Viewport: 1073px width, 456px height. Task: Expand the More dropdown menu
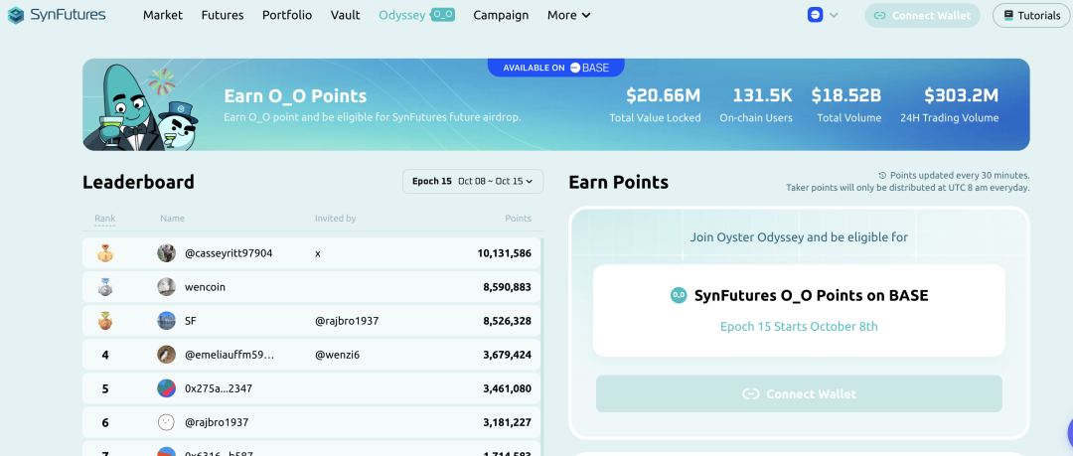(x=568, y=15)
